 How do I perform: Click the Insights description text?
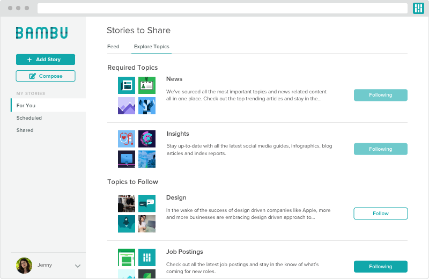(x=249, y=150)
